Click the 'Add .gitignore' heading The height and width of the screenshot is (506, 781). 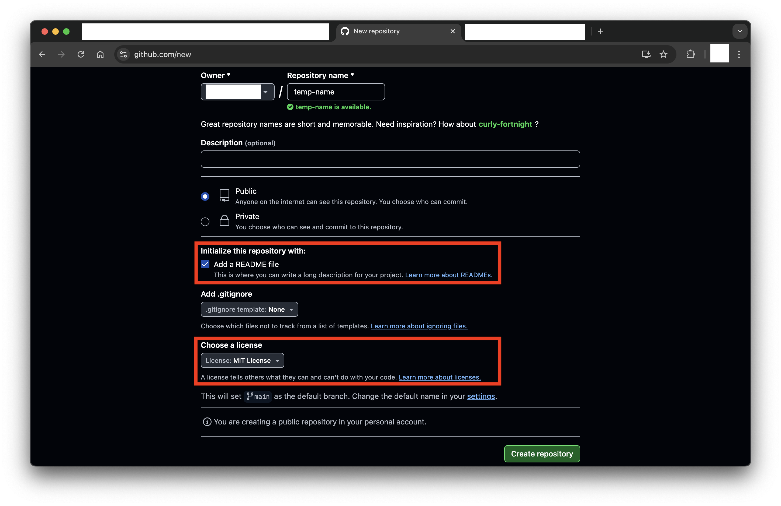tap(226, 294)
